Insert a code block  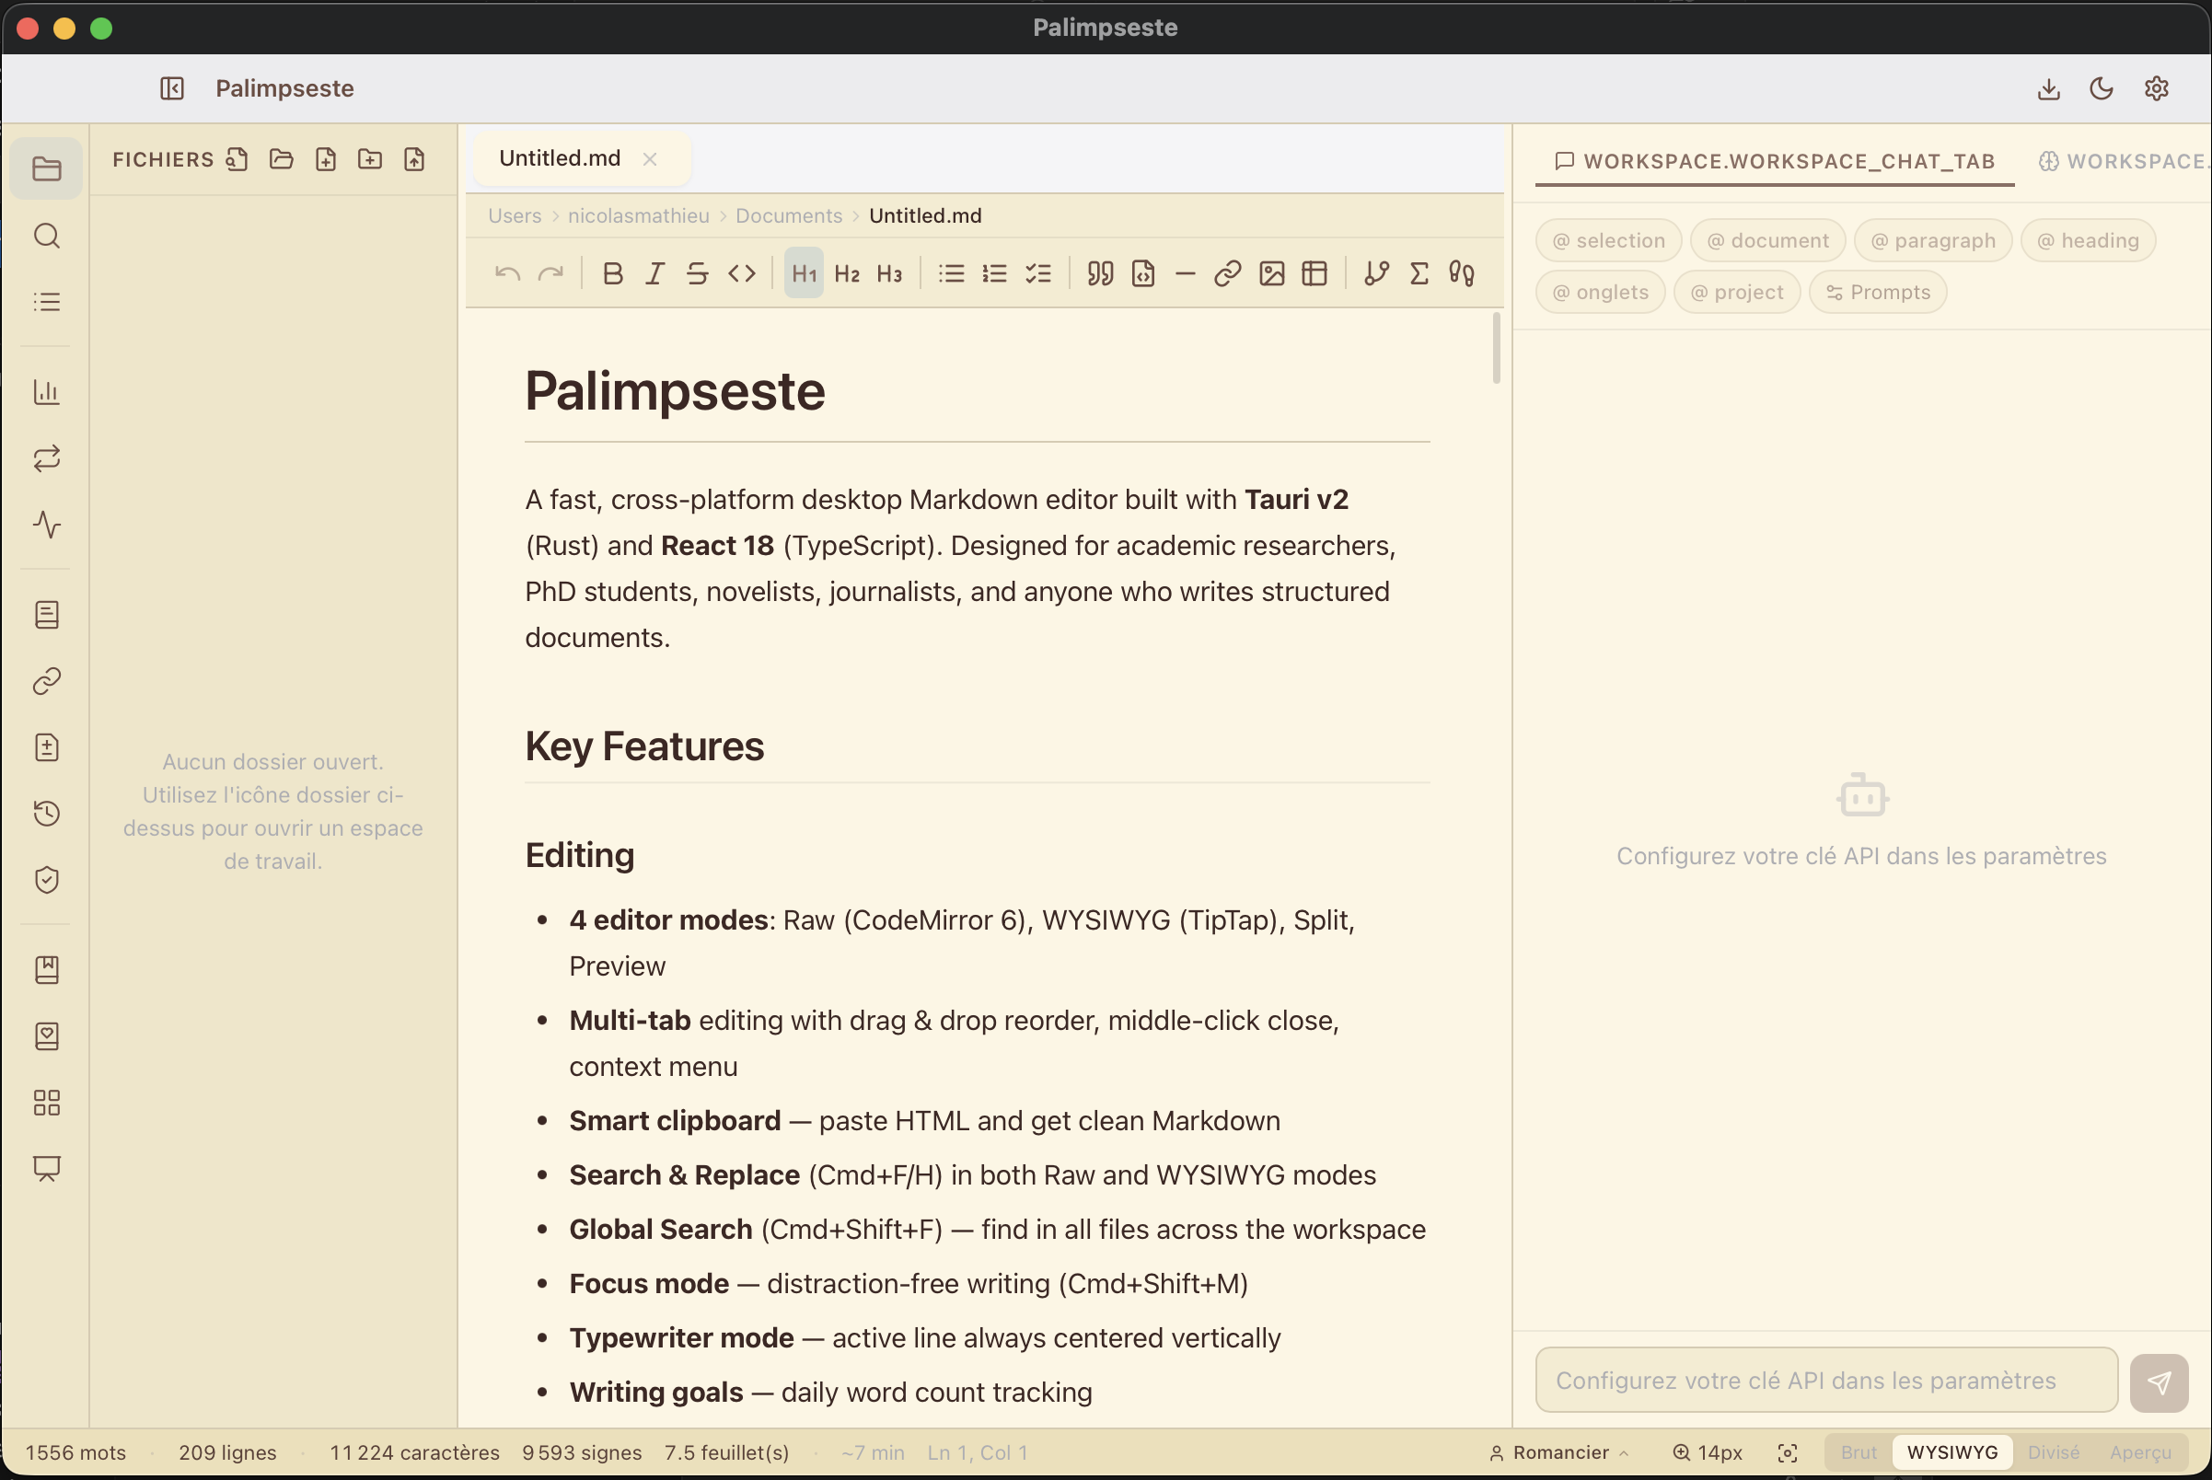[x=1143, y=273]
